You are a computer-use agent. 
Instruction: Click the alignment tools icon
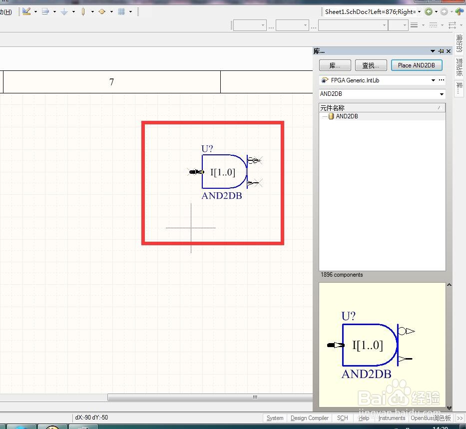[45, 11]
